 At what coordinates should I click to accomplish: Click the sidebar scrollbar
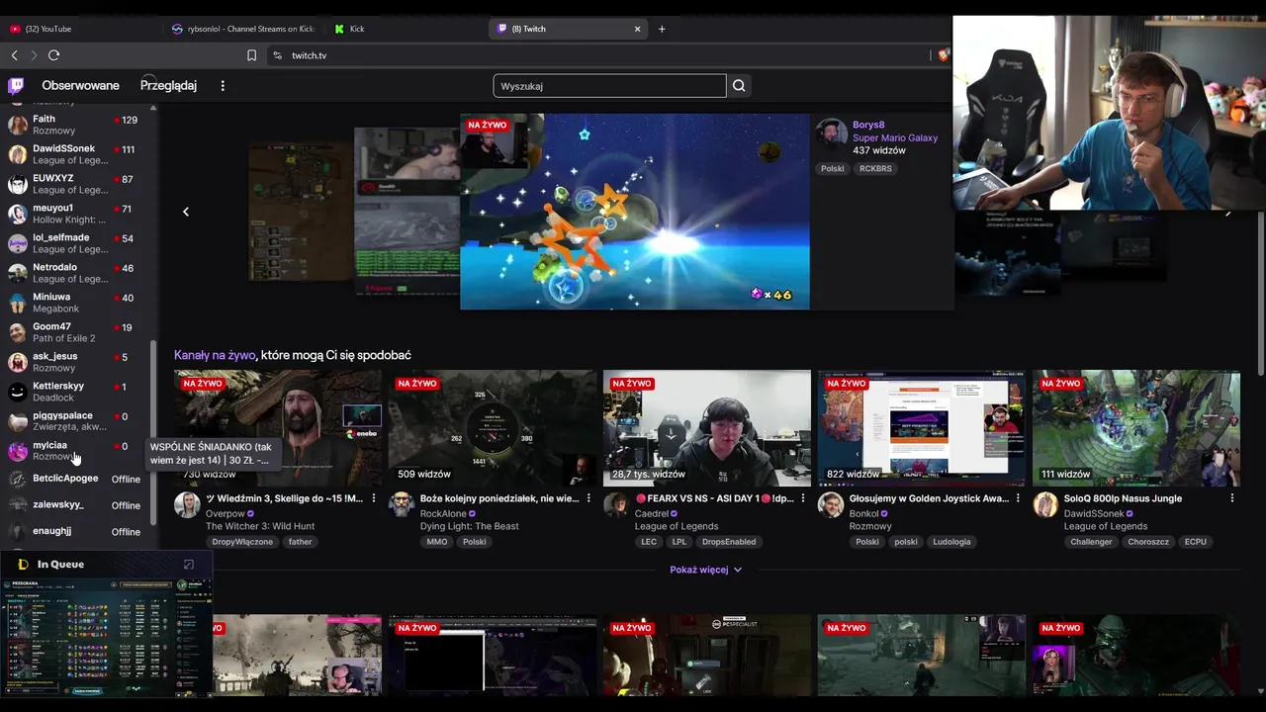(x=152, y=433)
